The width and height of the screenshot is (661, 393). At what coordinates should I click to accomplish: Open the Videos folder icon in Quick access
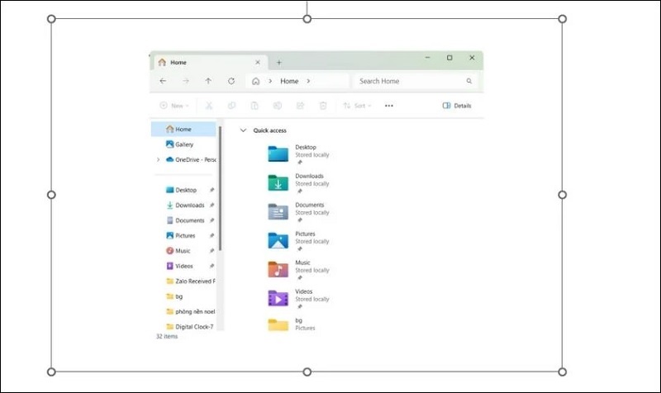(278, 298)
